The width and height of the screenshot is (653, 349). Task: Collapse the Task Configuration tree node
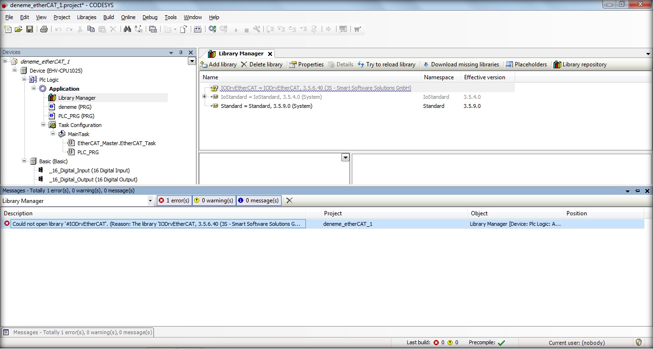pos(44,125)
